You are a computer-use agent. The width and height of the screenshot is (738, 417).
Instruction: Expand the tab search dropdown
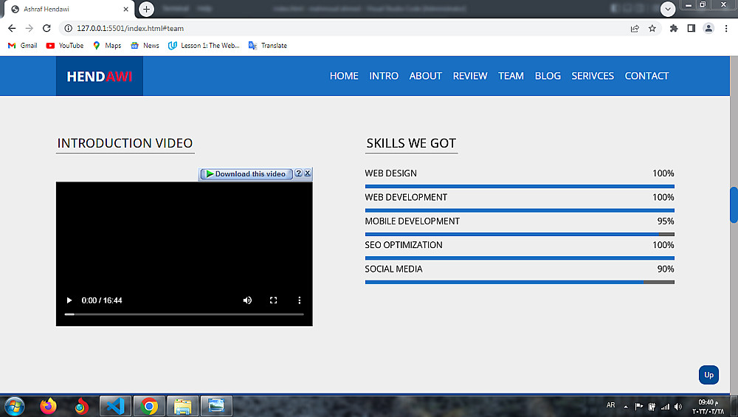click(x=667, y=9)
